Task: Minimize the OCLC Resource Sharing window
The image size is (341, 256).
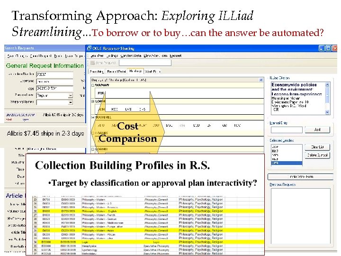Action: (322, 48)
